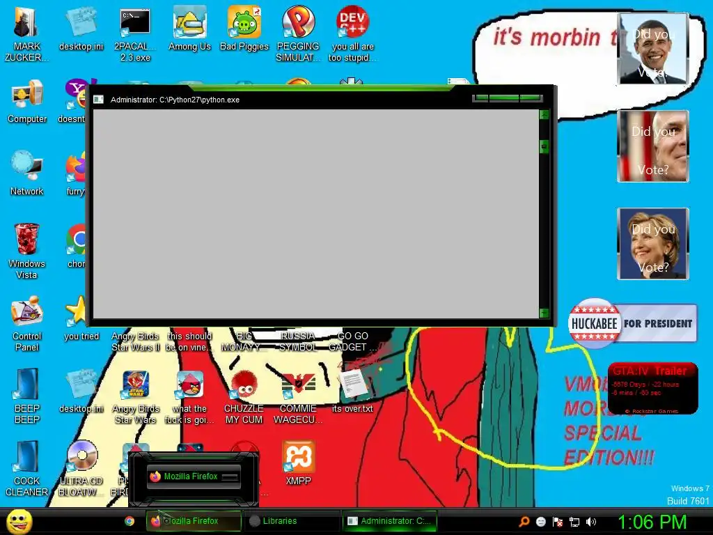Click the python.exe window title bar icon

point(98,100)
